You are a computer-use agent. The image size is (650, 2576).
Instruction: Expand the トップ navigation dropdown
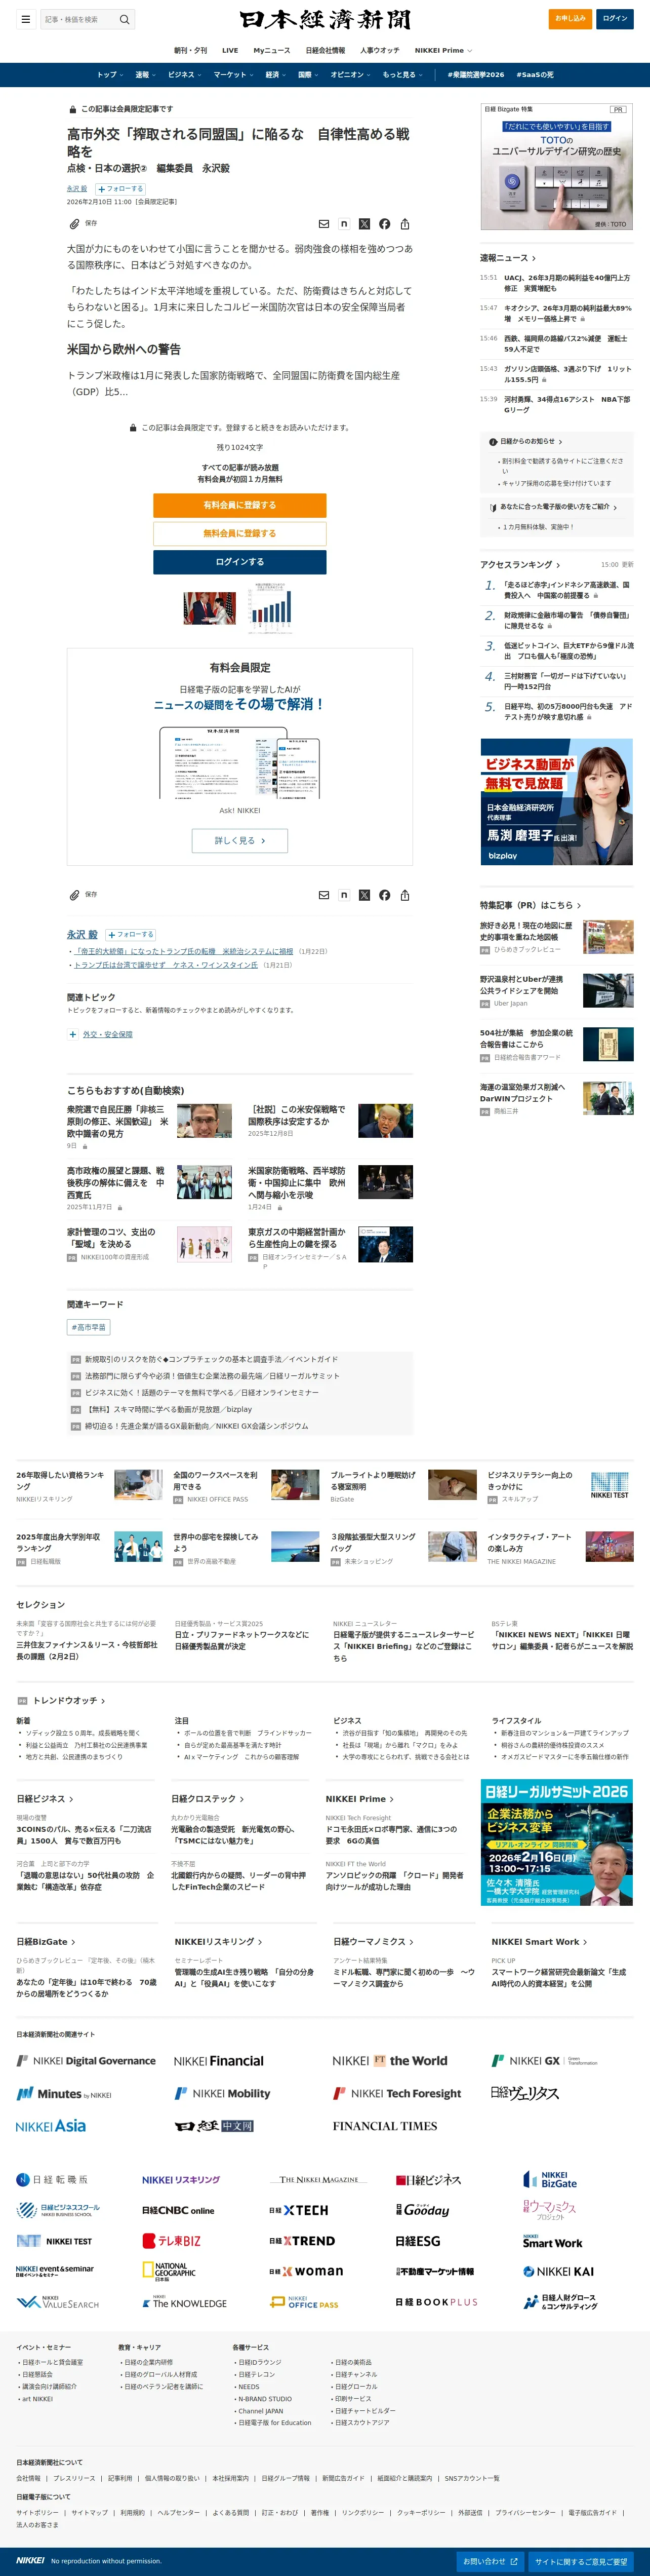click(110, 75)
